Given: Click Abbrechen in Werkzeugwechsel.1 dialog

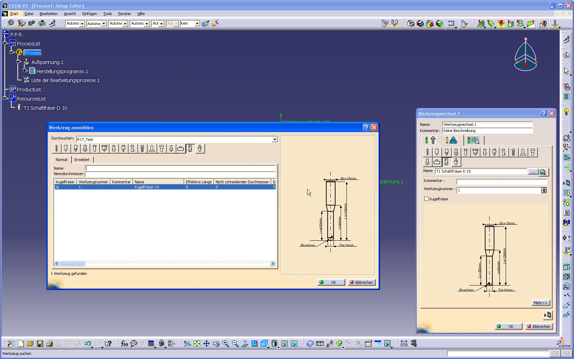Looking at the screenshot, I should (x=539, y=327).
